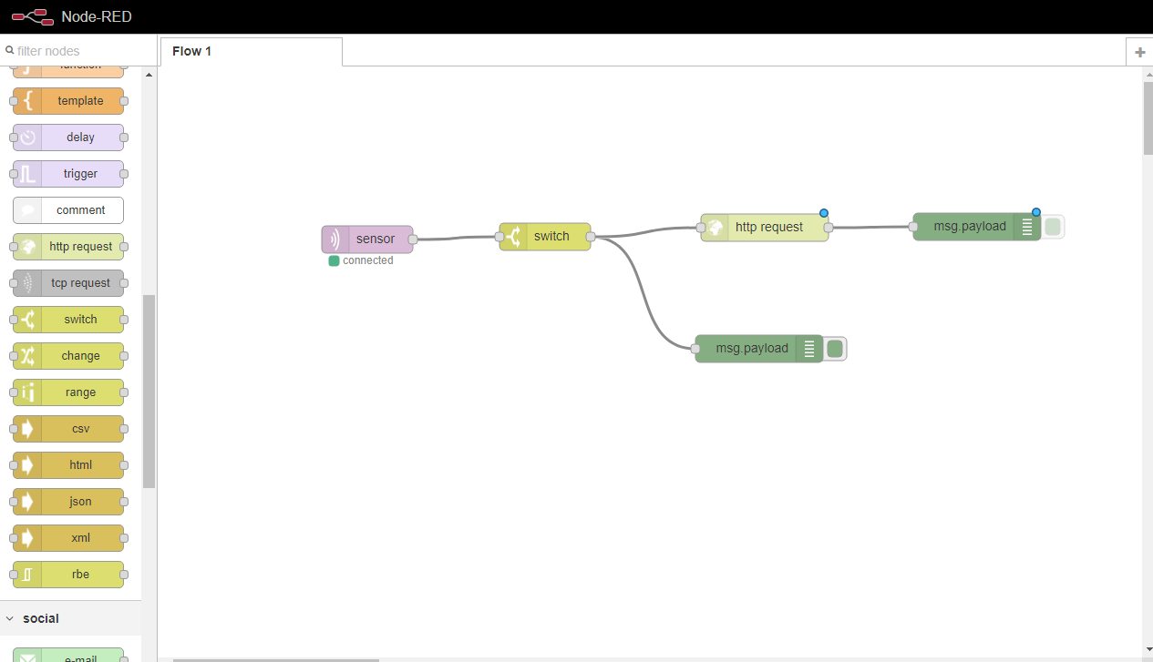Click the canvas horizontal scrollbar thumb

(276, 659)
